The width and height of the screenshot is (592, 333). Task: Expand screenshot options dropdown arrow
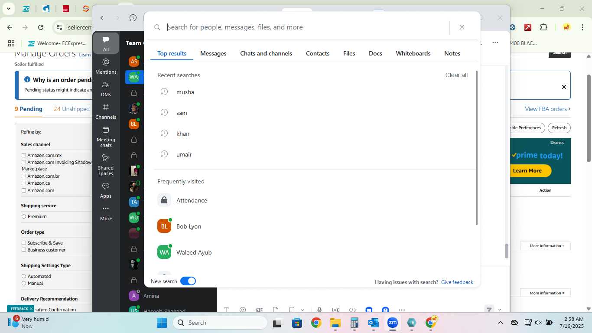pos(303,310)
